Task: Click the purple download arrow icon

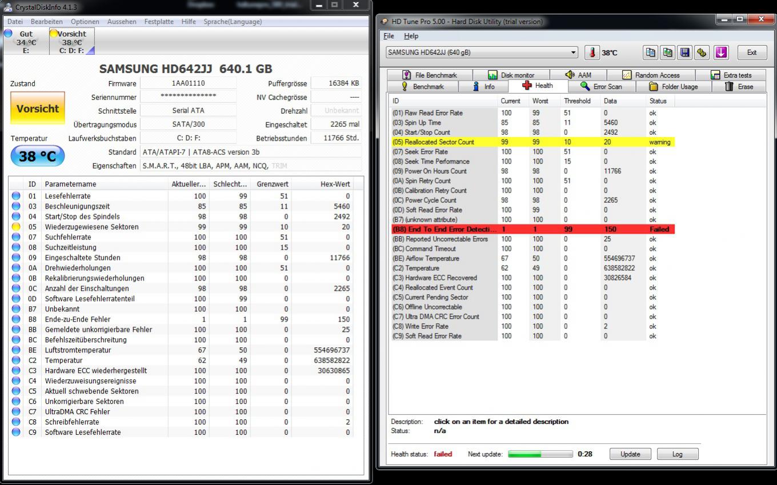Action: pyautogui.click(x=721, y=53)
